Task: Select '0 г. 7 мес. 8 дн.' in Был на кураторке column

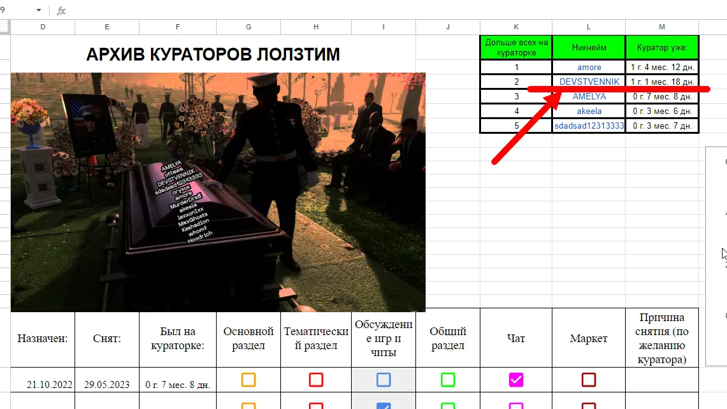Action: tap(178, 380)
